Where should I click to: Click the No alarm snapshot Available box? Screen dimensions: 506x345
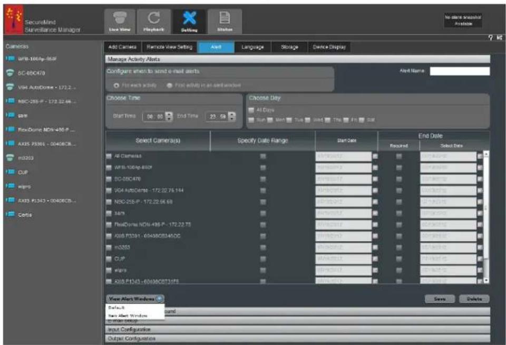click(463, 21)
